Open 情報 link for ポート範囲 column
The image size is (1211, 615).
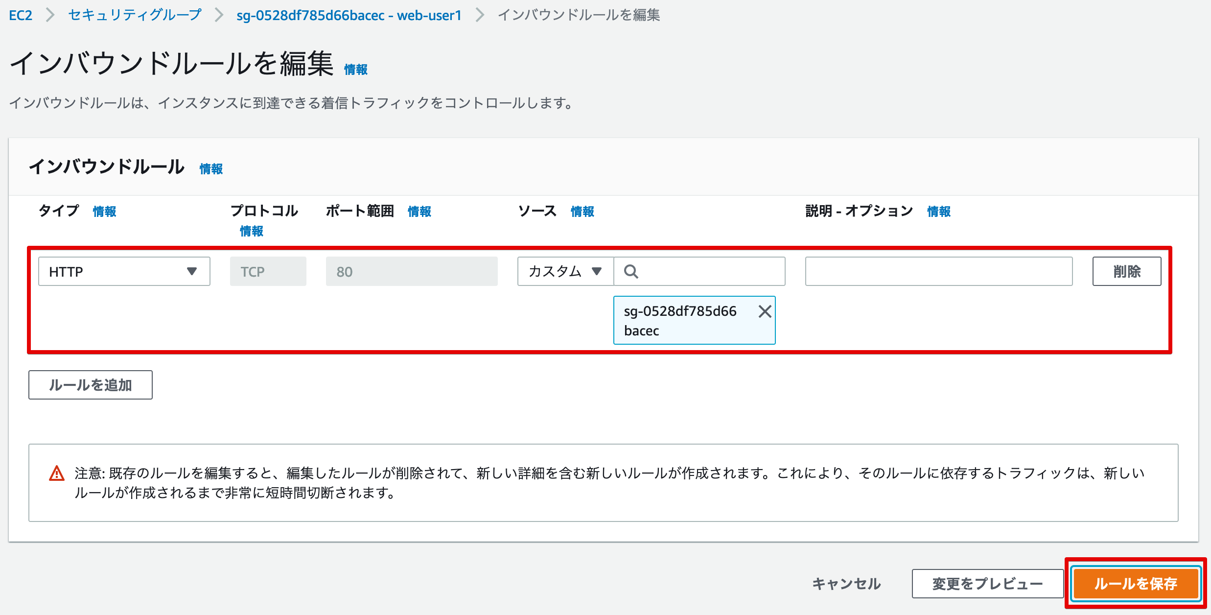(419, 212)
